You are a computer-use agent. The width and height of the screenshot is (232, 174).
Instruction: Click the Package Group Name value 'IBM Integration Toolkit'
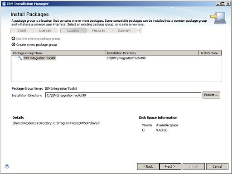tap(61, 88)
